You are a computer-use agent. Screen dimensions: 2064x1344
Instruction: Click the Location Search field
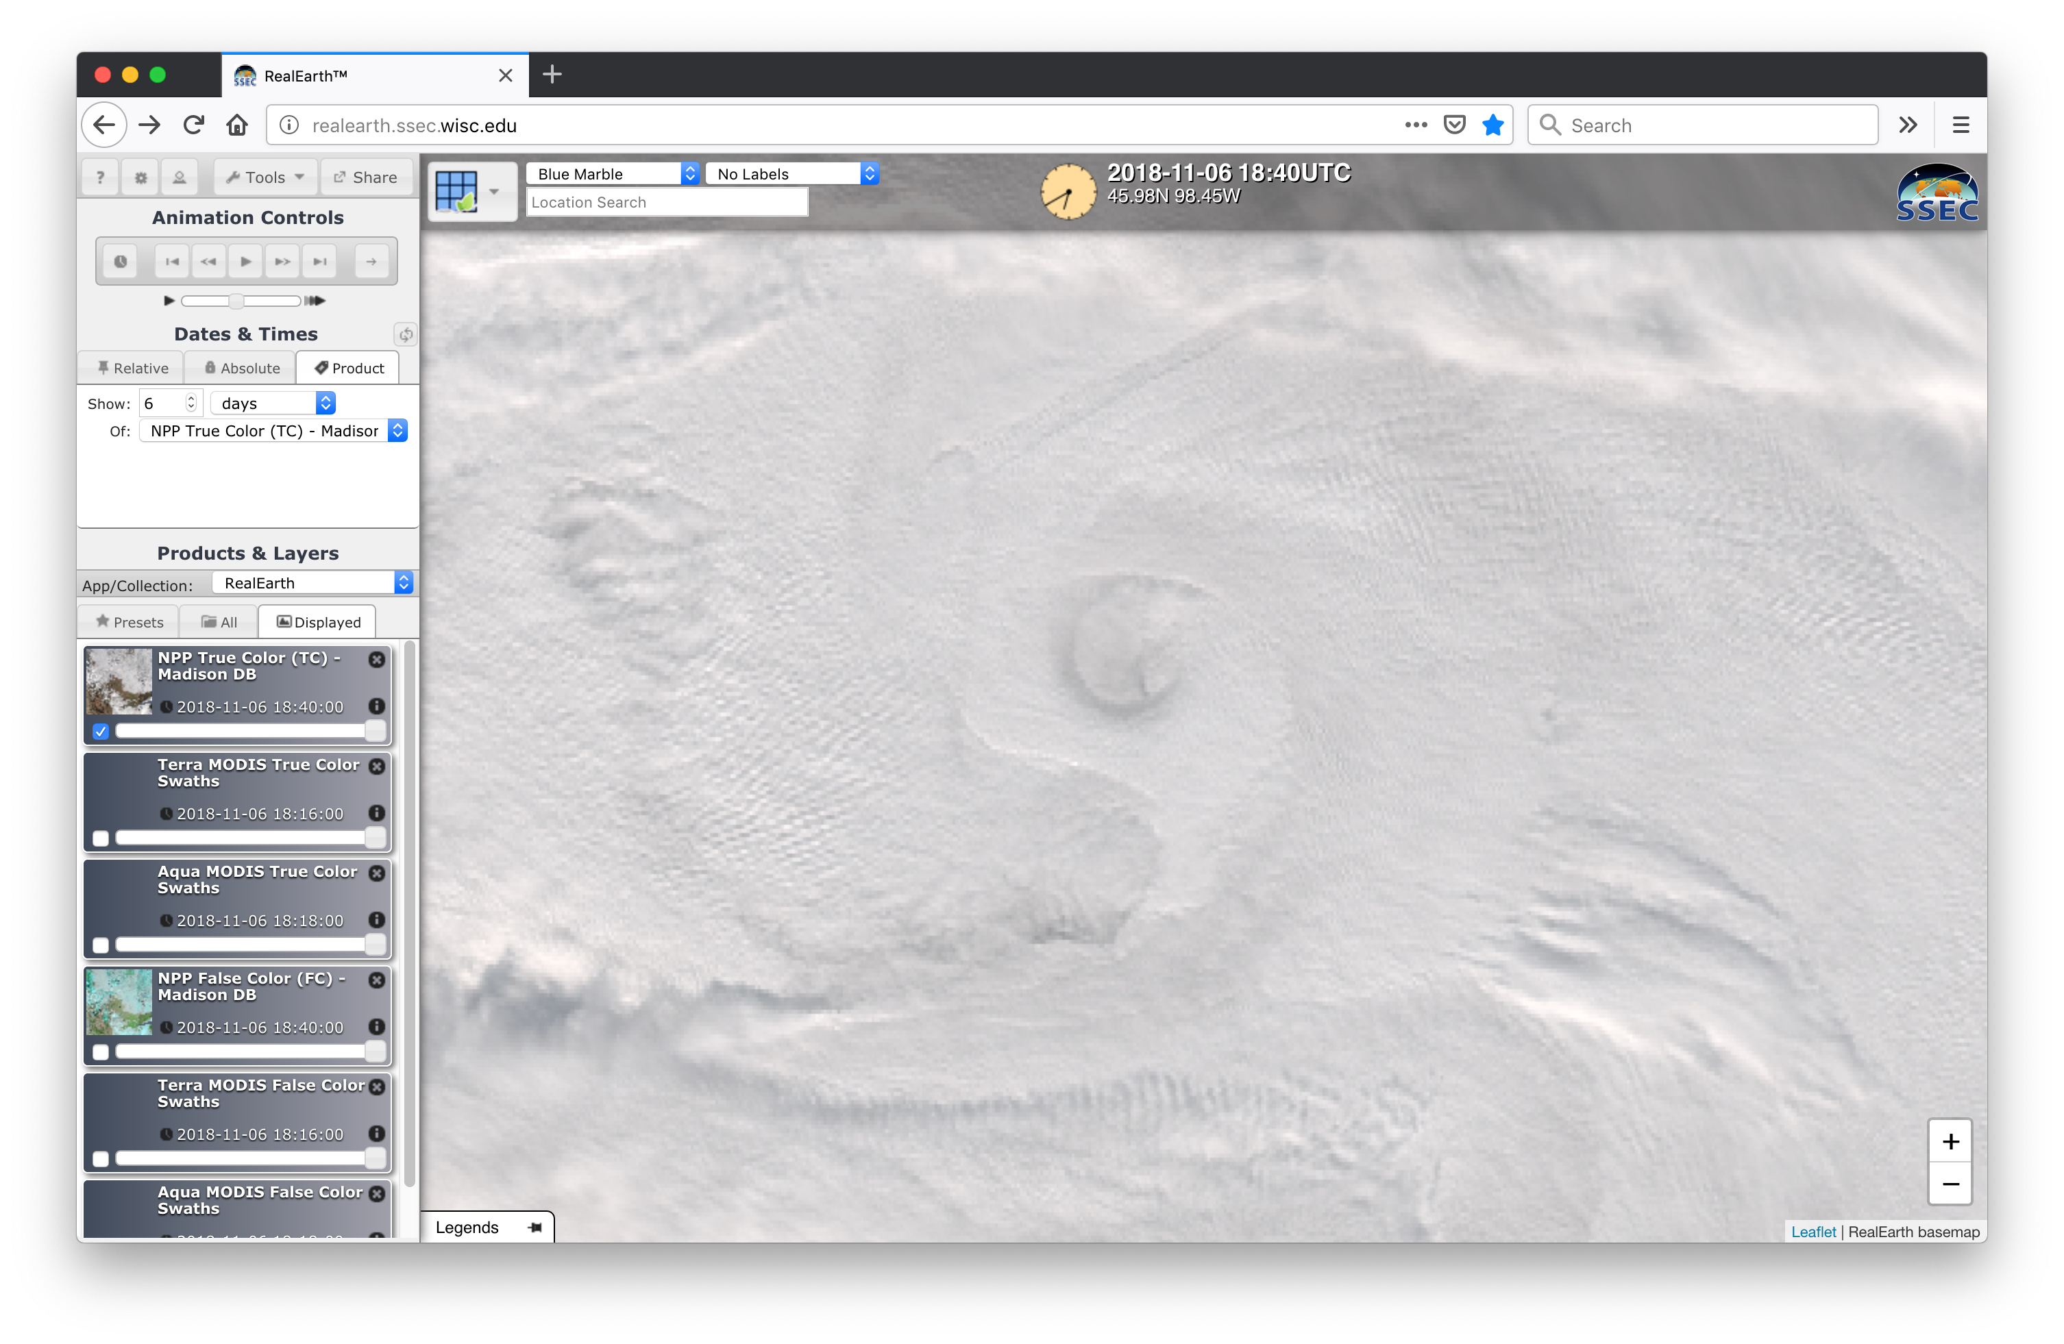pos(667,202)
